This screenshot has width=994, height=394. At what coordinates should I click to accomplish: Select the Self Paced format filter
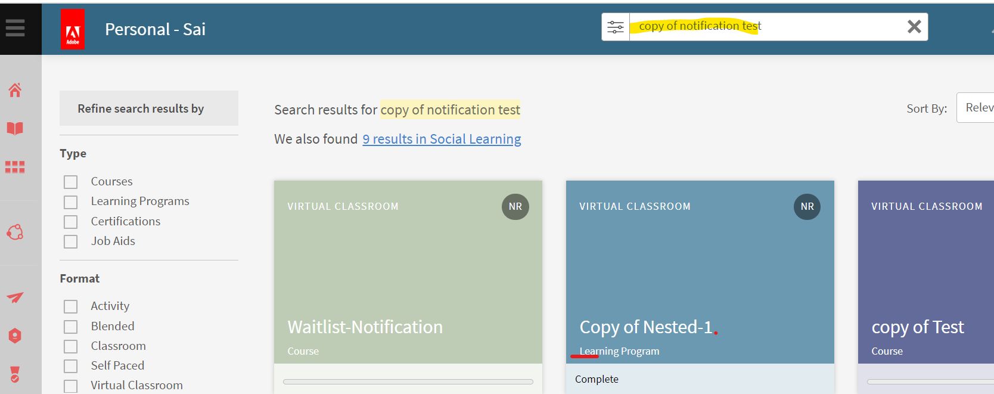[71, 366]
